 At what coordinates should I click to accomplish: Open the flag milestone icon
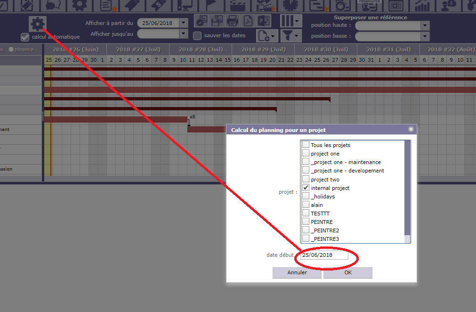[210, 5]
